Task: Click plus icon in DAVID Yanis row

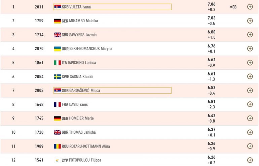Action: tap(250, 104)
